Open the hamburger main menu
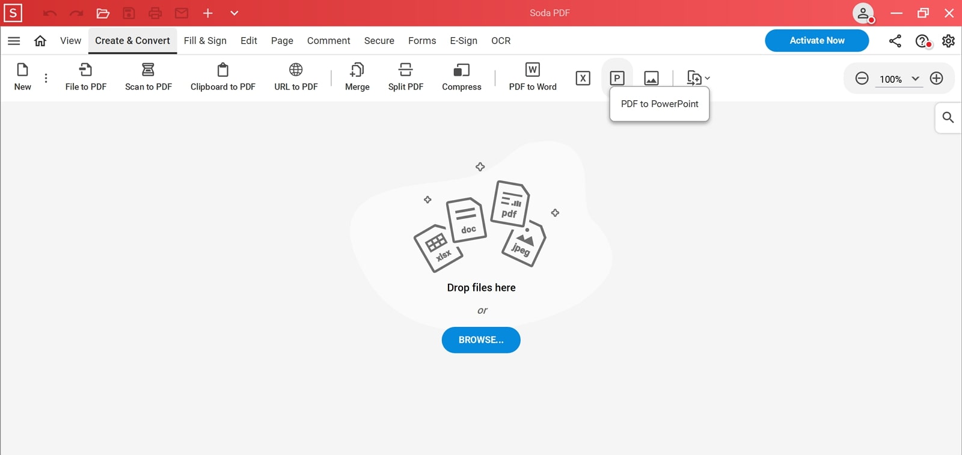Viewport: 962px width, 455px height. (14, 41)
